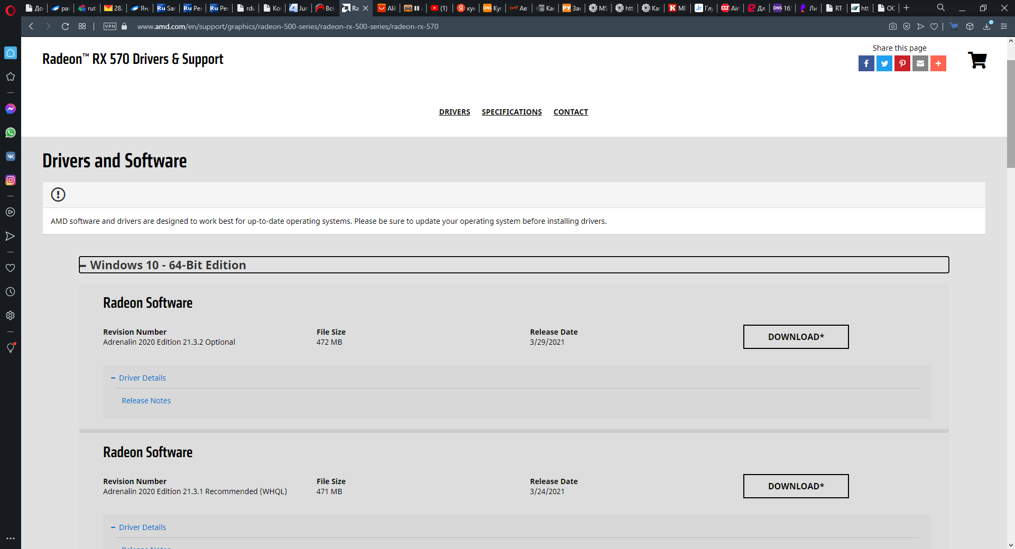Switch to the AliExpress tab
Screen dimensions: 1015x549
386,8
